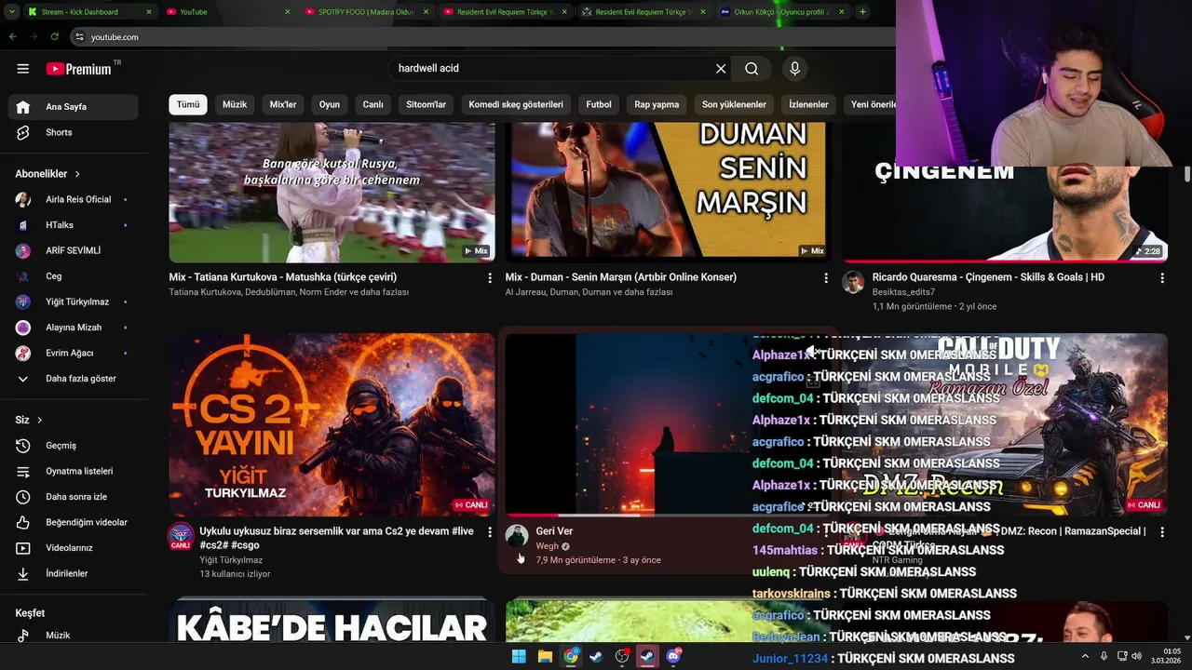Open Ricardo Quaresma - Çingenem video title
The height and width of the screenshot is (670, 1192).
point(988,277)
